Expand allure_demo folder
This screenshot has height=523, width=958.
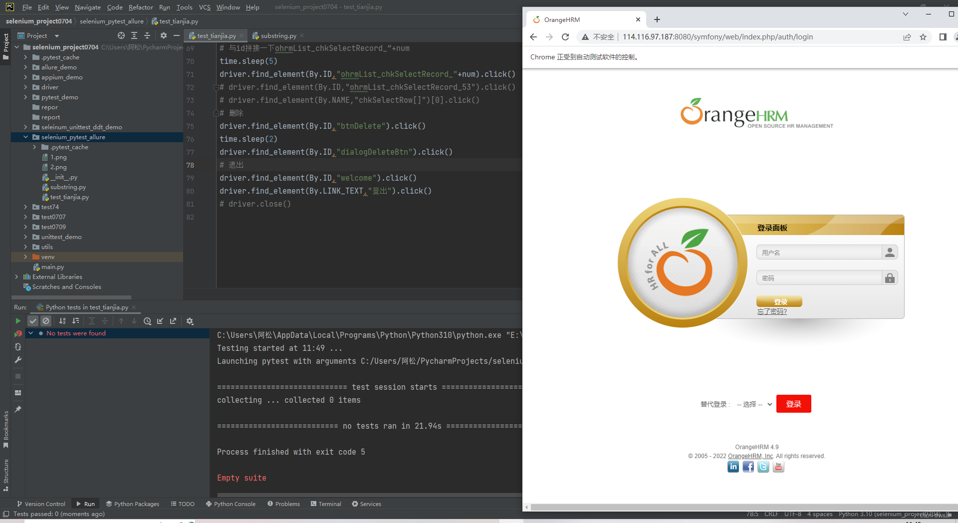(25, 67)
